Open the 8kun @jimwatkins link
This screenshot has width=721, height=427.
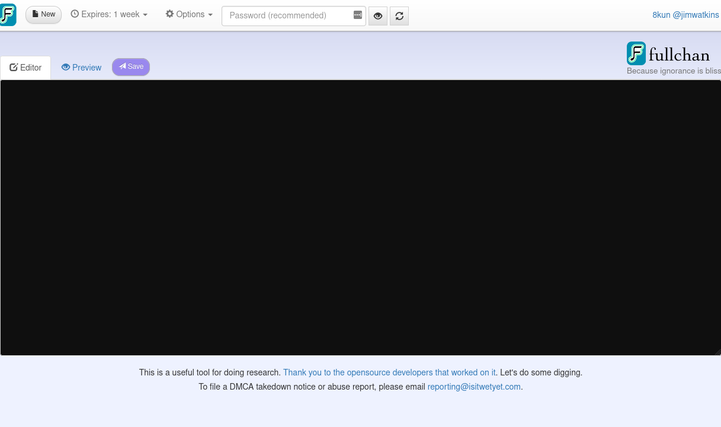[x=685, y=15]
